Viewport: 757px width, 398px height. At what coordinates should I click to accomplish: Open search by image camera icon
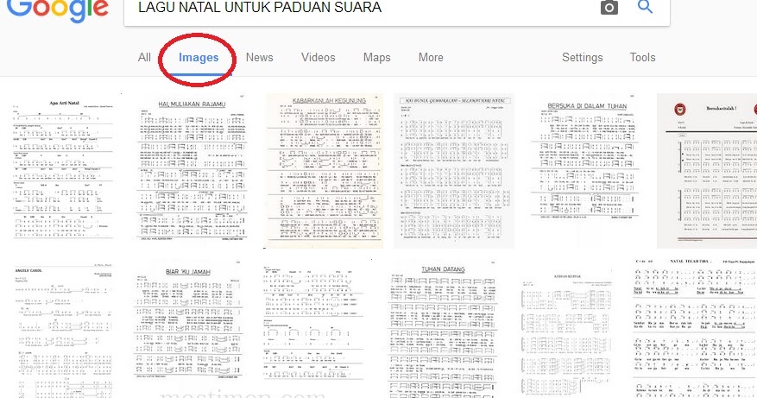coord(609,8)
